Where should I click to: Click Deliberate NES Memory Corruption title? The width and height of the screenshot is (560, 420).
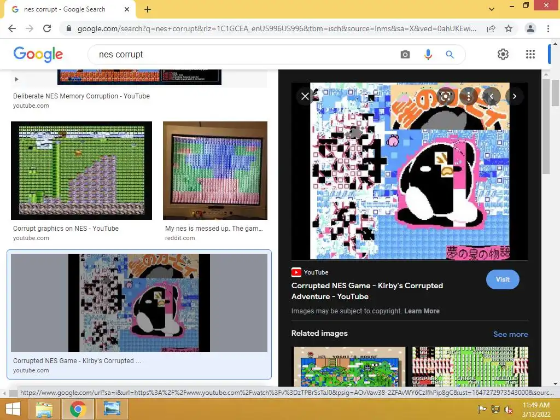coord(81,96)
